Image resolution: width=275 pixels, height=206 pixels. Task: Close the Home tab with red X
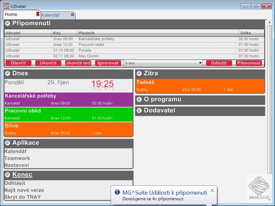[38, 14]
